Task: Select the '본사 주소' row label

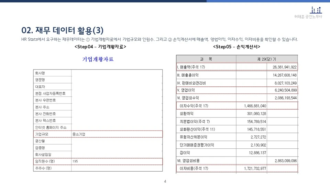Action: (42, 107)
